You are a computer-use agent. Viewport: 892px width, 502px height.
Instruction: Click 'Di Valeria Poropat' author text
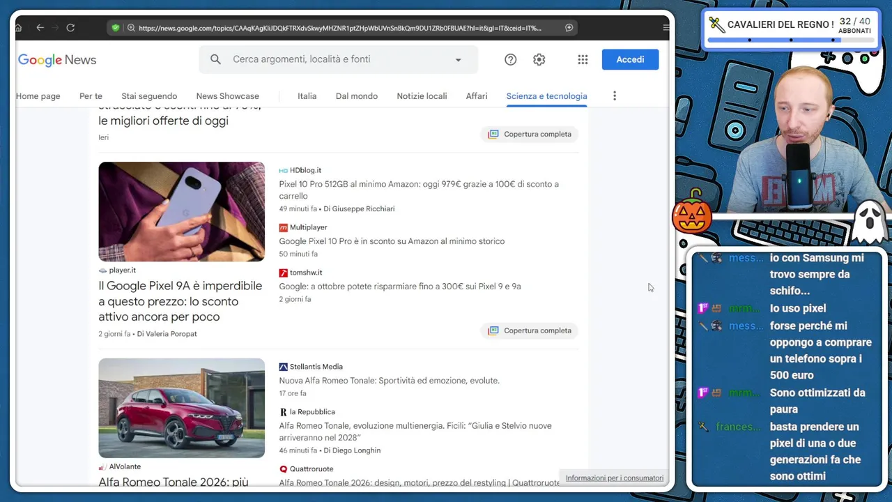(x=167, y=334)
